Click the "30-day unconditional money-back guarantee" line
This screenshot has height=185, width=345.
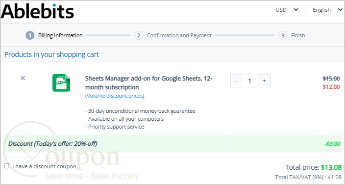click(140, 111)
